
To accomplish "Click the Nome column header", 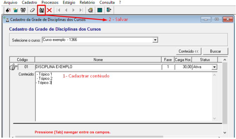I will pyautogui.click(x=98, y=59).
